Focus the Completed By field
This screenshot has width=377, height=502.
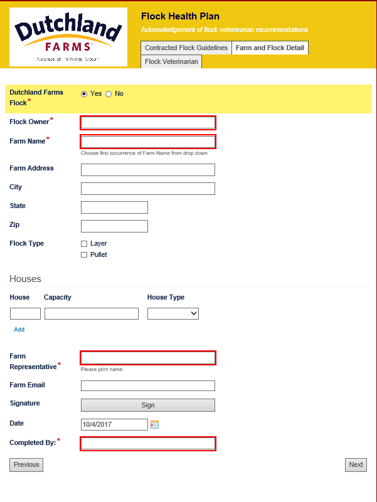148,444
